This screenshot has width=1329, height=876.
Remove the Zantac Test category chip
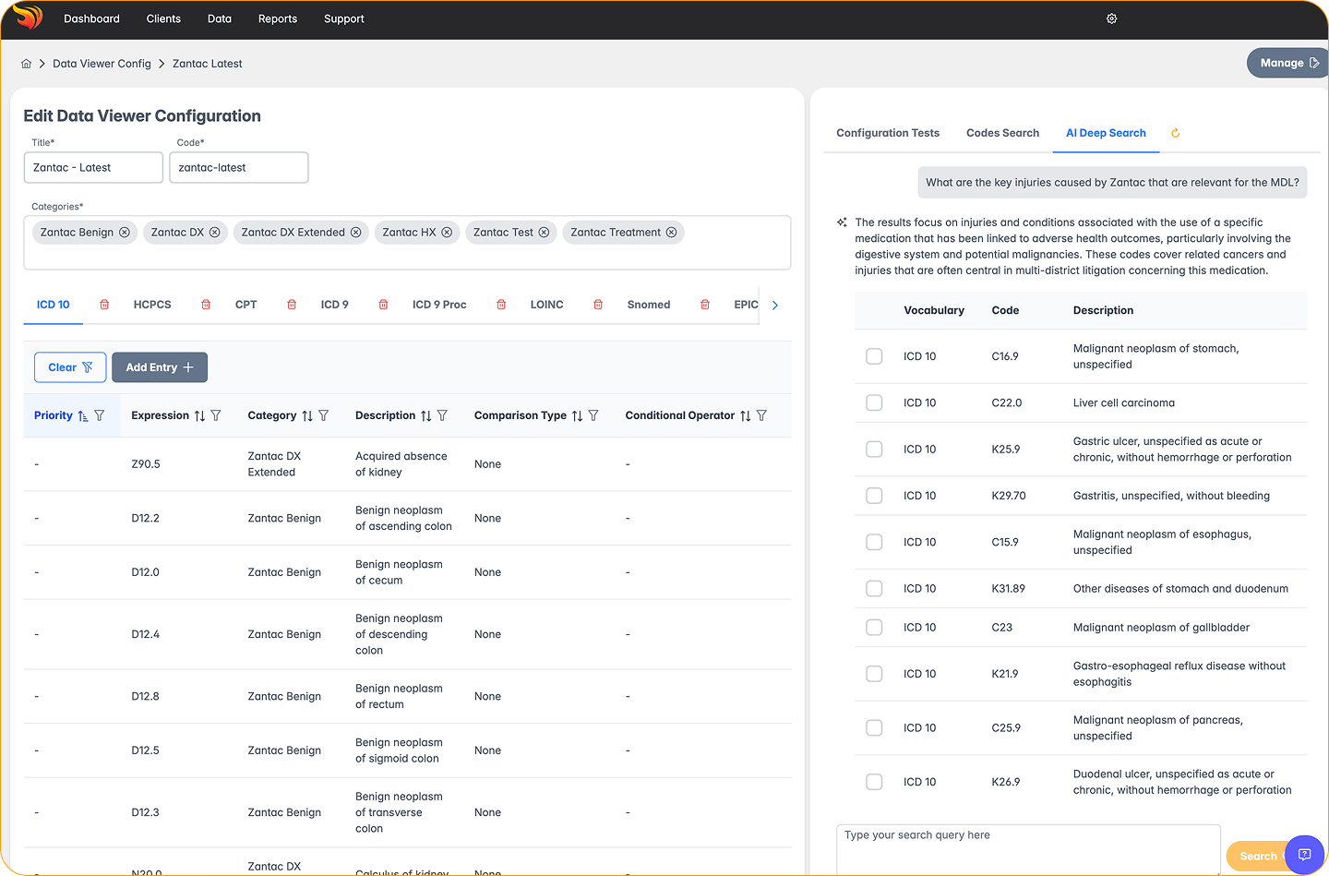pos(544,233)
